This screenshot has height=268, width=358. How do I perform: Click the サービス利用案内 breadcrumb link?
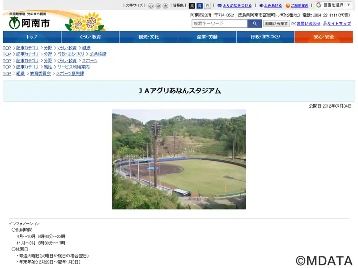pos(73,67)
